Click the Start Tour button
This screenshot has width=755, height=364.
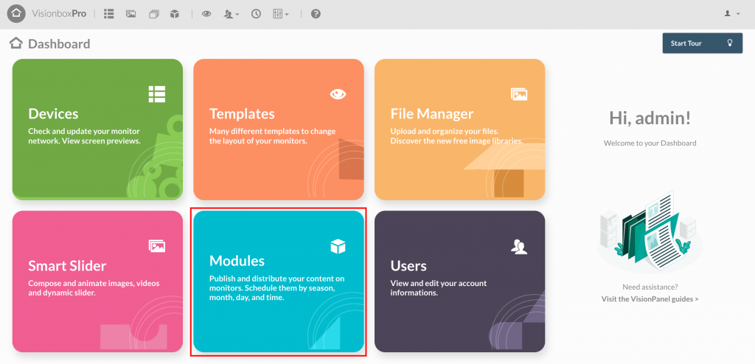[x=703, y=43]
